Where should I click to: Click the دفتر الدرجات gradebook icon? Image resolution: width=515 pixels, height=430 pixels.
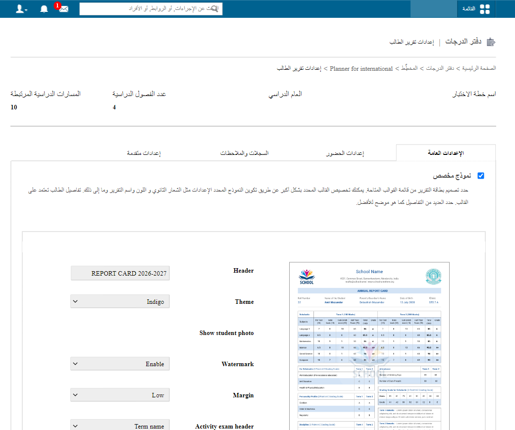491,42
